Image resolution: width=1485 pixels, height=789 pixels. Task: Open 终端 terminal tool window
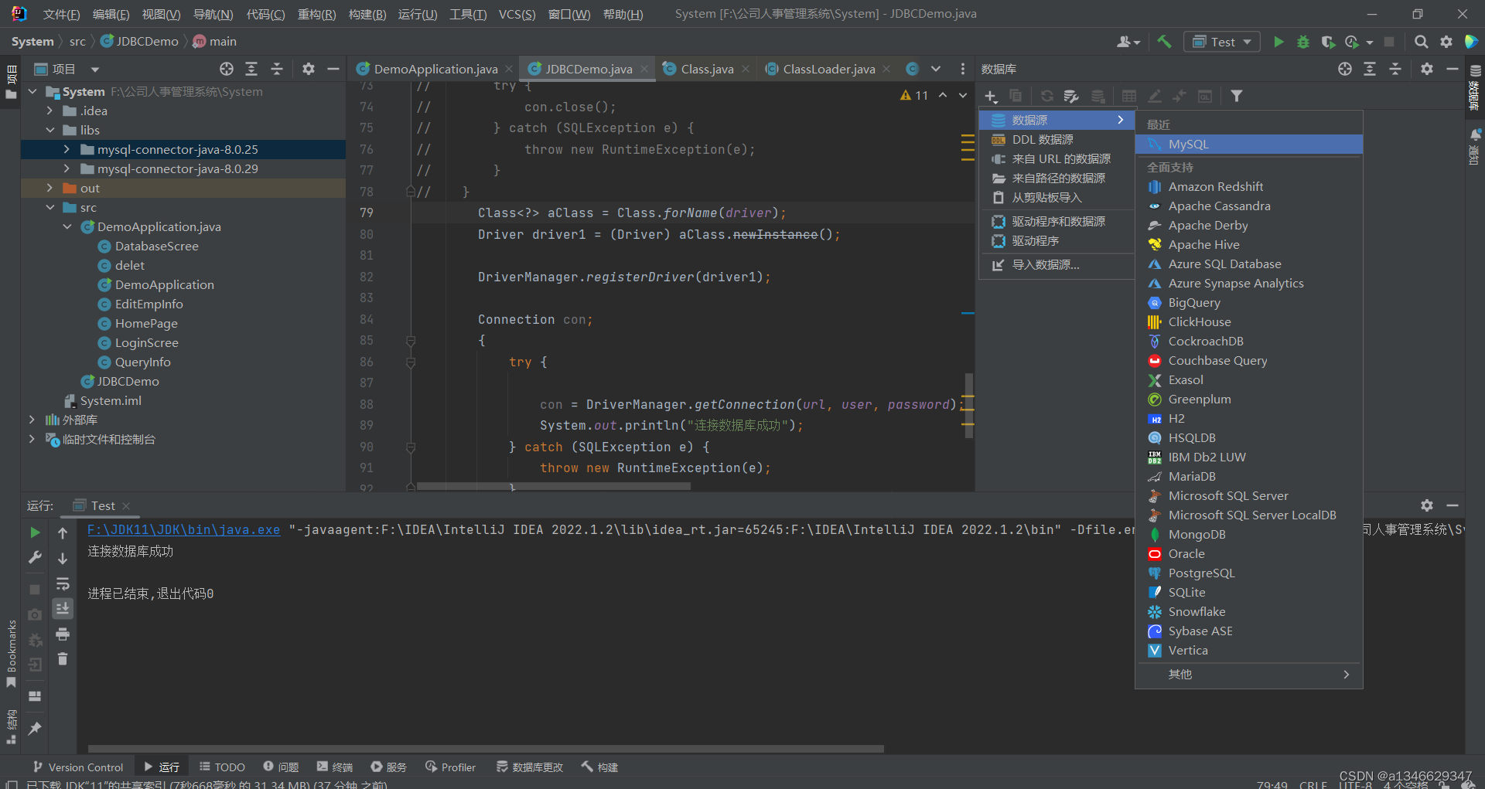pyautogui.click(x=334, y=767)
